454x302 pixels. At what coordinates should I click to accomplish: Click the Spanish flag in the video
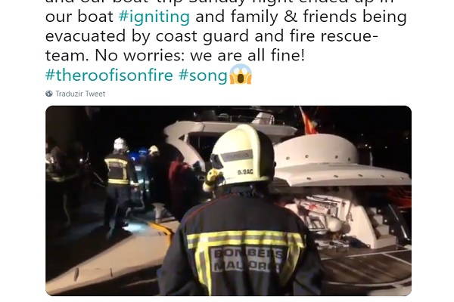point(309,122)
